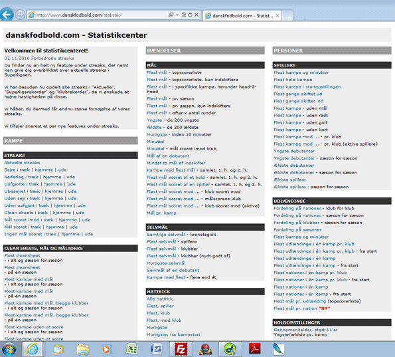Open Sejre i træk link
Viewport: 395px width, 357px height.
pyautogui.click(x=17, y=170)
